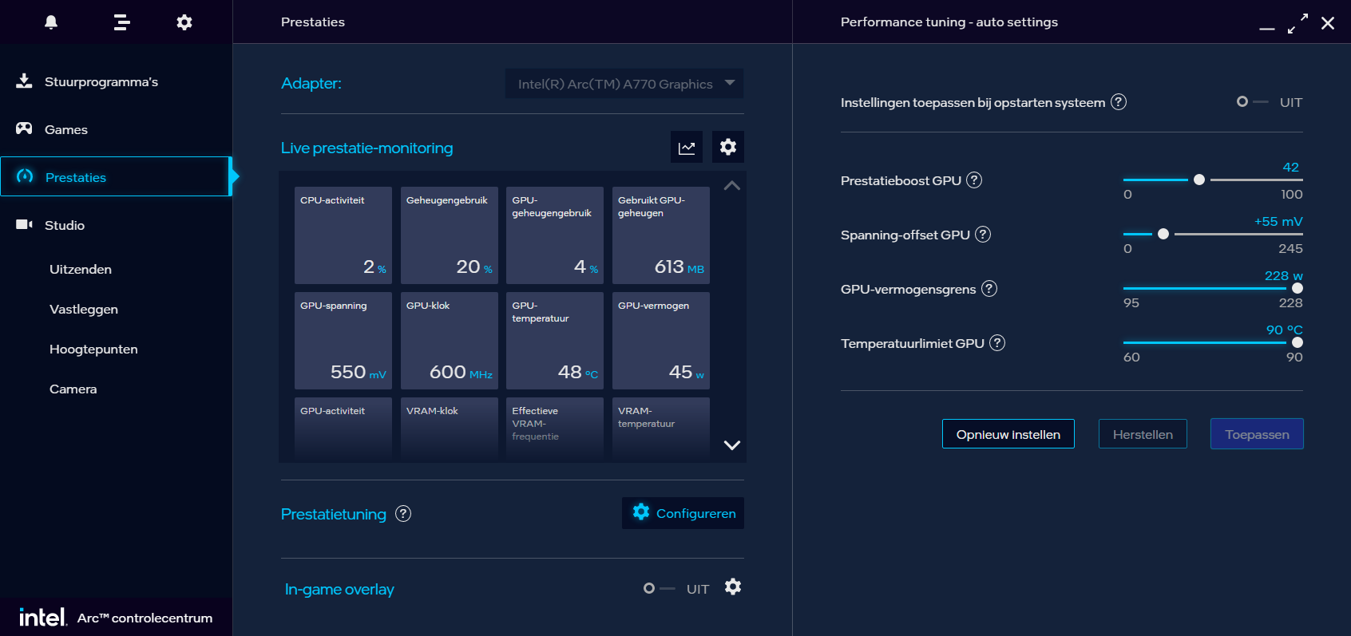
Task: Select the GPU-vermogen tile
Action: click(661, 341)
